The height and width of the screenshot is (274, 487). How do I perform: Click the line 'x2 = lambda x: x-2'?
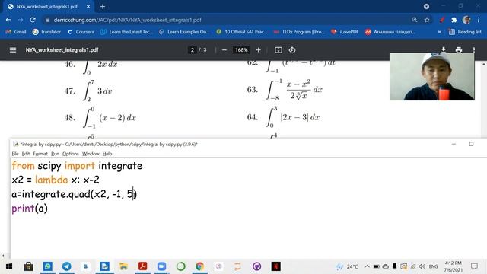[x=56, y=180]
